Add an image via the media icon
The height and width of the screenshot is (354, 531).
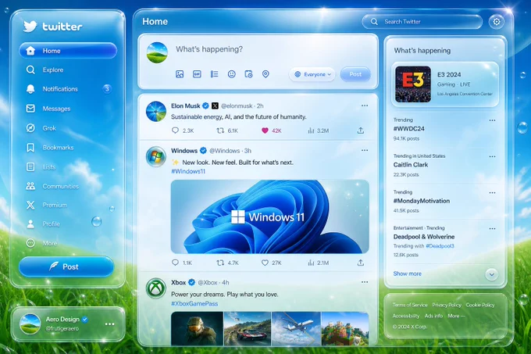pyautogui.click(x=180, y=74)
